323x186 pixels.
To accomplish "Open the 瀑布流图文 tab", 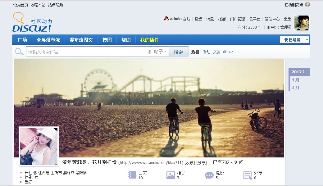I will tap(81, 40).
